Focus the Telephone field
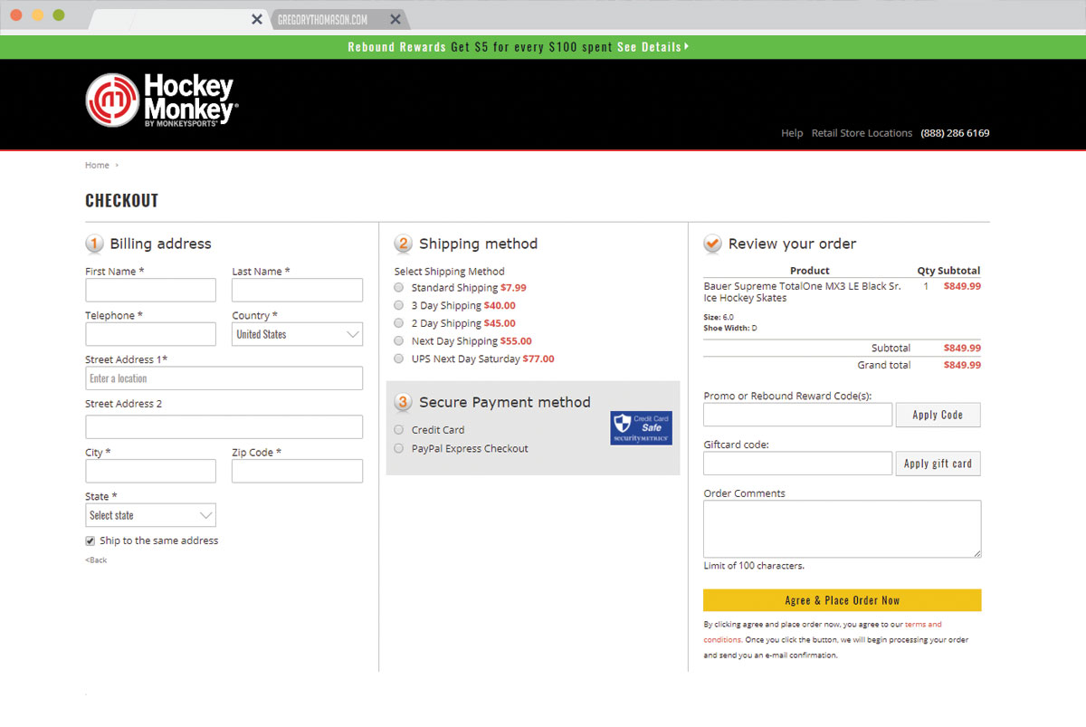The image size is (1086, 727). 150,334
